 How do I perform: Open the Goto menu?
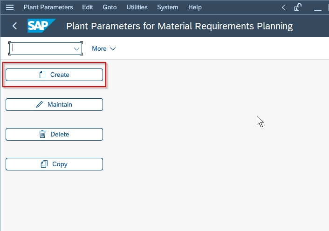(x=110, y=7)
